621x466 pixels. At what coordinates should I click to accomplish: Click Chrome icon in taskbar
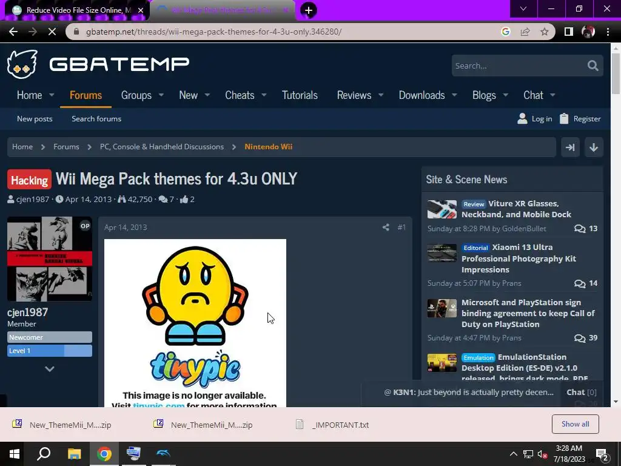(104, 454)
